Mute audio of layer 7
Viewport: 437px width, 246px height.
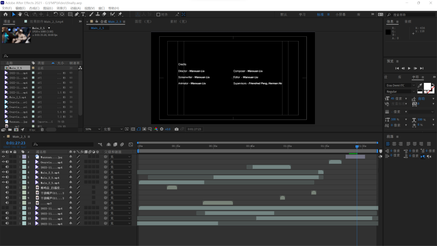[x=7, y=187]
